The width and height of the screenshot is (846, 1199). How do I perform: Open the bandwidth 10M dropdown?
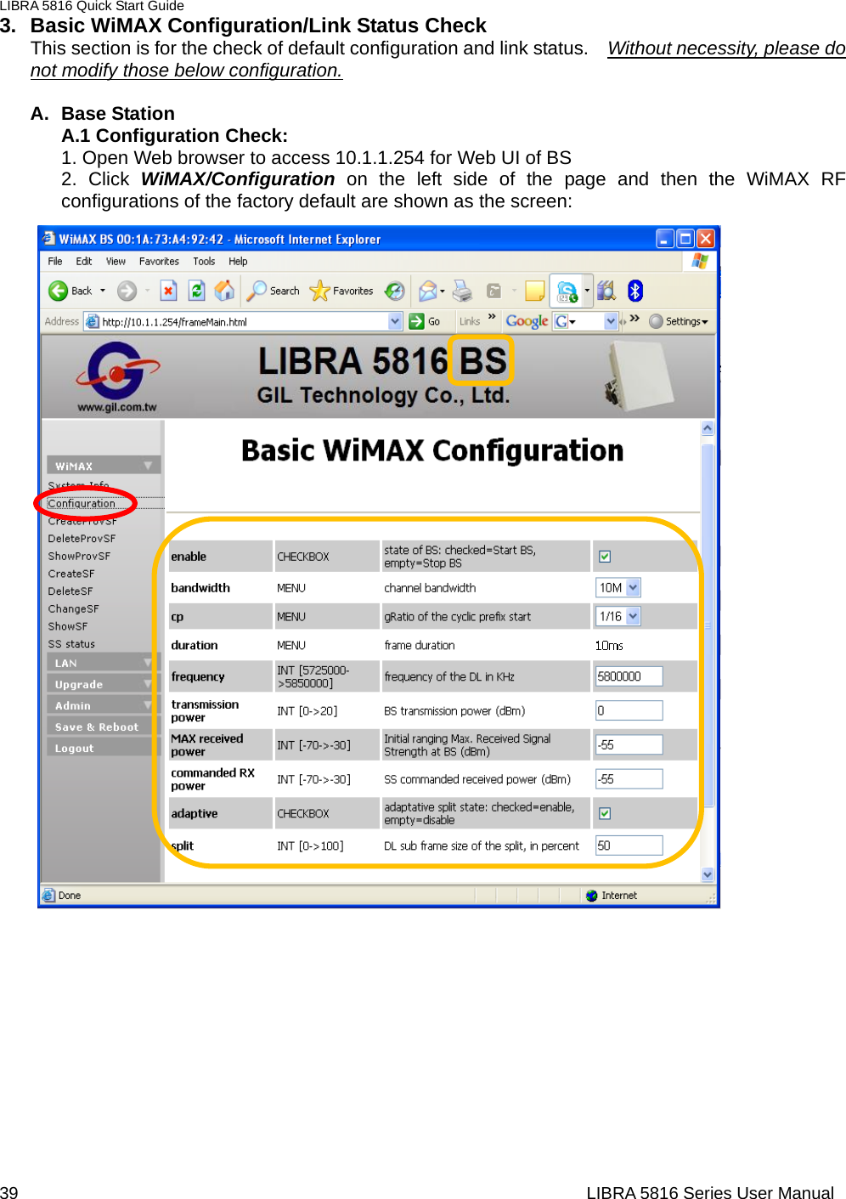tap(633, 587)
